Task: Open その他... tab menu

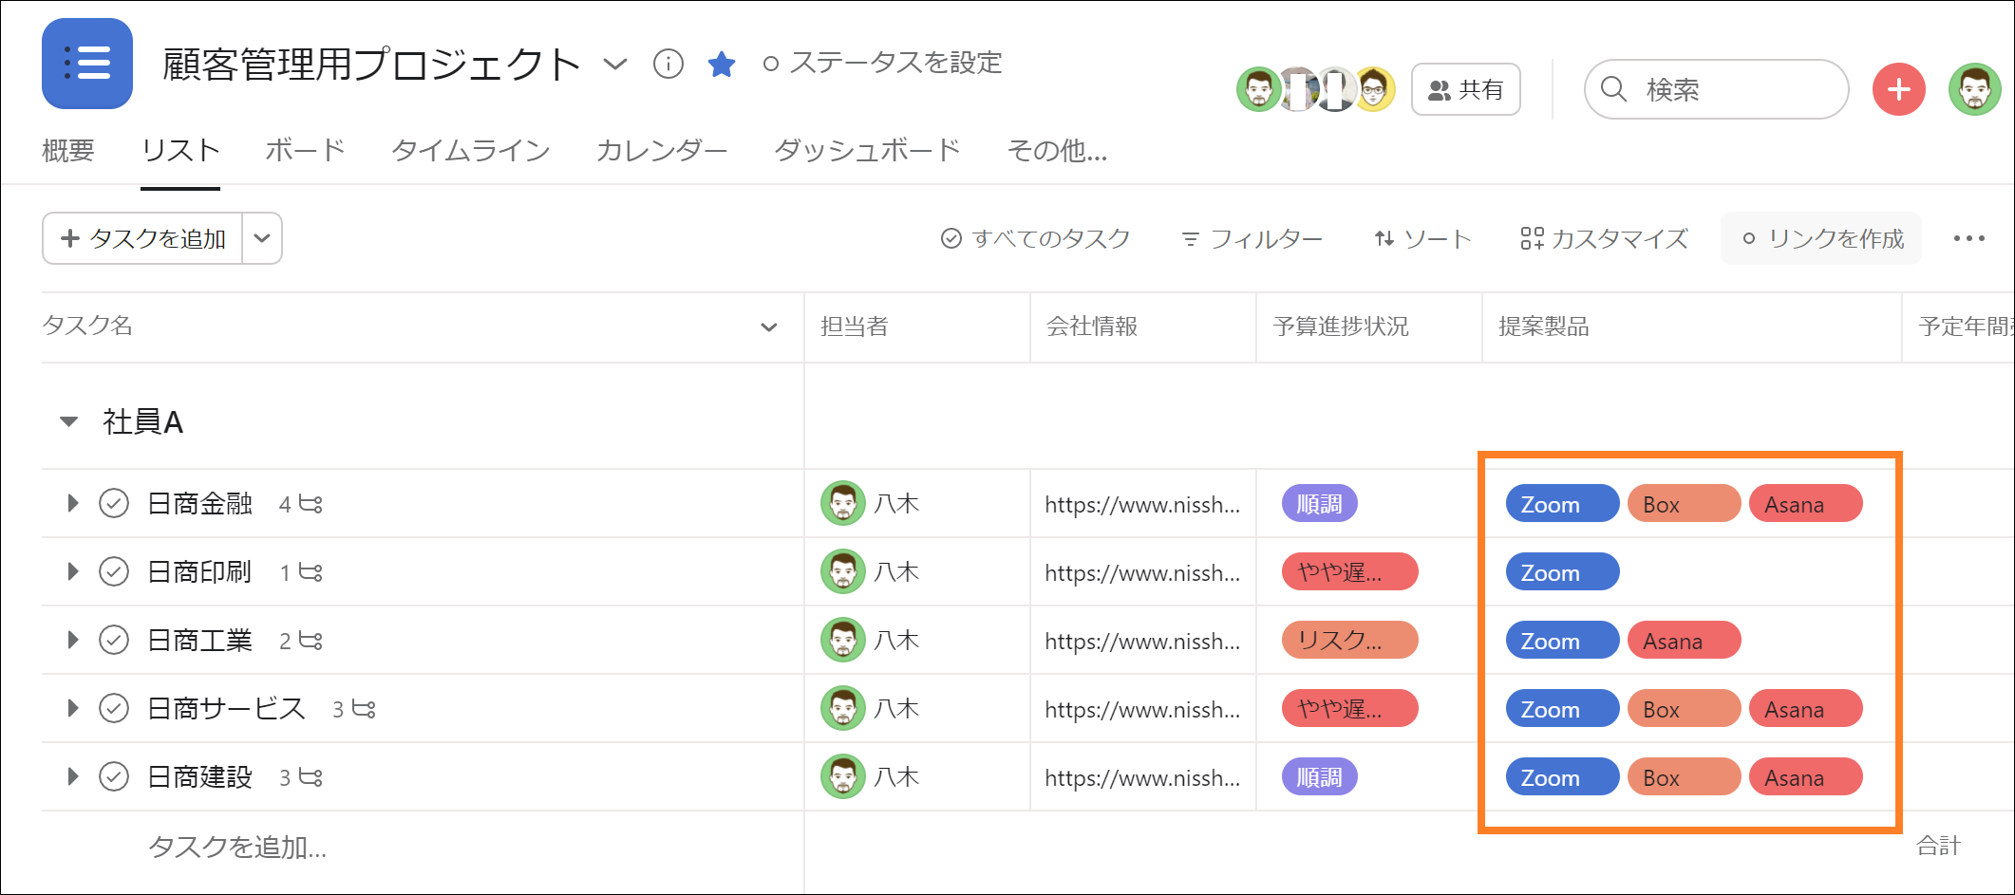Action: 1057,150
